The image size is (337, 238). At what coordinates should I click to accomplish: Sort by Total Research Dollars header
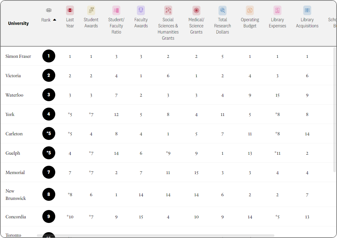coord(223,26)
